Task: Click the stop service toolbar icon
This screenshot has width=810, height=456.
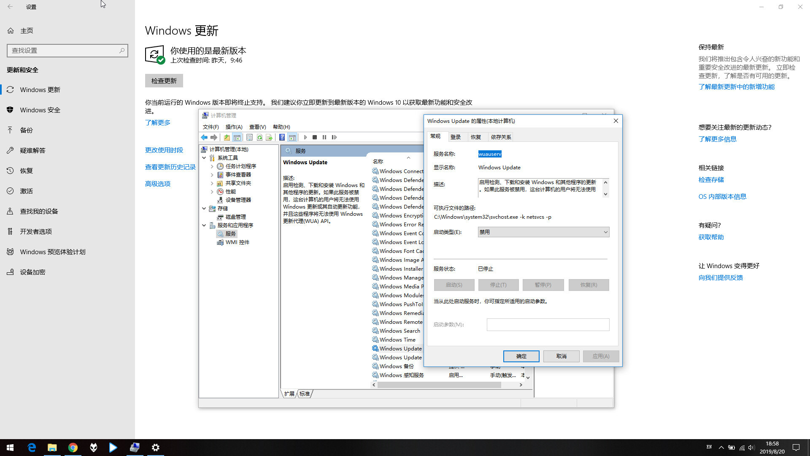Action: click(314, 137)
